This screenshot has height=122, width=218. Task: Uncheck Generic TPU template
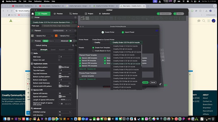pos(80,66)
